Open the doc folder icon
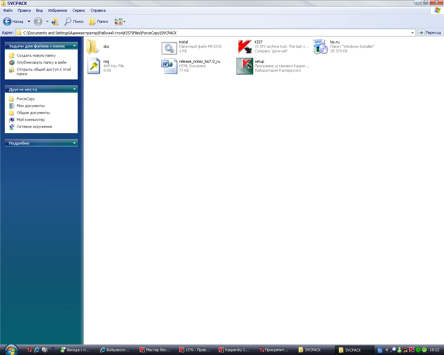The image size is (444, 355). pos(93,47)
